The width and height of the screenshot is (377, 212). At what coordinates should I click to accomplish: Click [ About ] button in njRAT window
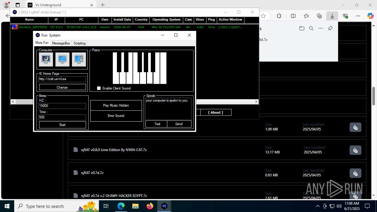tap(216, 112)
